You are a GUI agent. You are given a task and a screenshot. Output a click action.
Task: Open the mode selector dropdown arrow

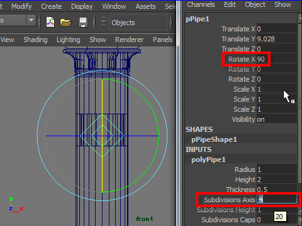pyautogui.click(x=31, y=20)
